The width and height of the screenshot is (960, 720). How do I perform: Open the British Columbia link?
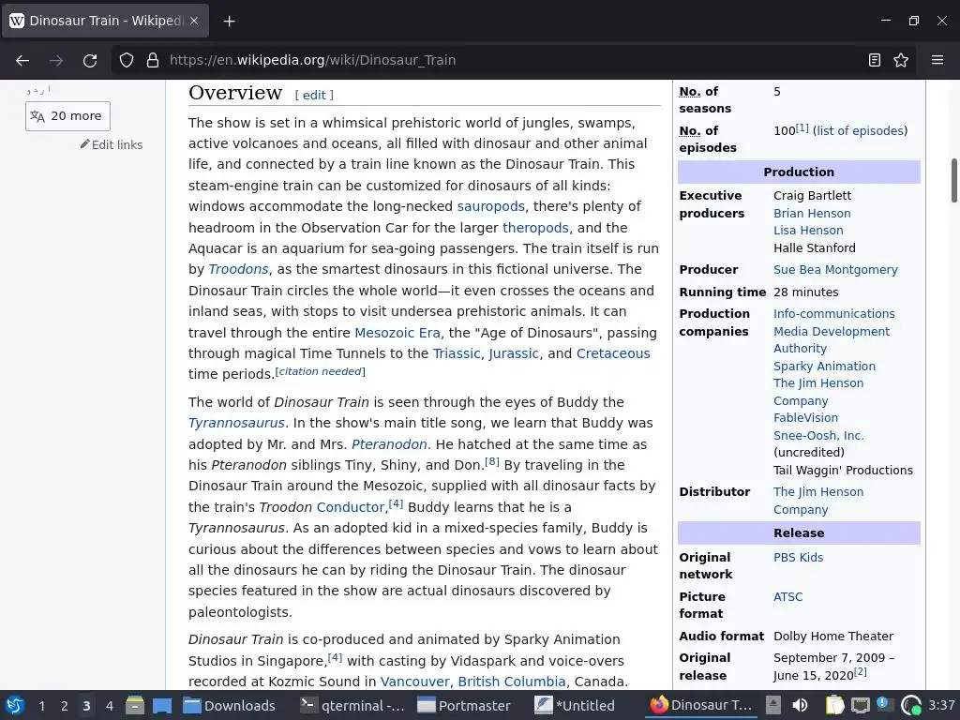pyautogui.click(x=512, y=682)
